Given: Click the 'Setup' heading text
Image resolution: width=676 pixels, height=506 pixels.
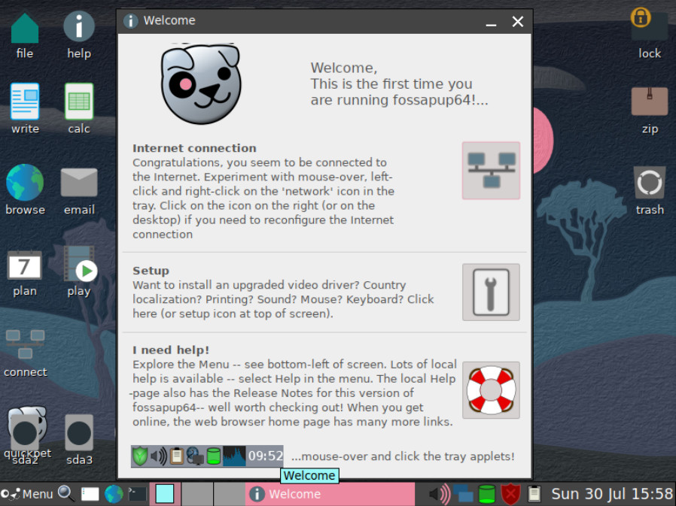Looking at the screenshot, I should (x=151, y=271).
